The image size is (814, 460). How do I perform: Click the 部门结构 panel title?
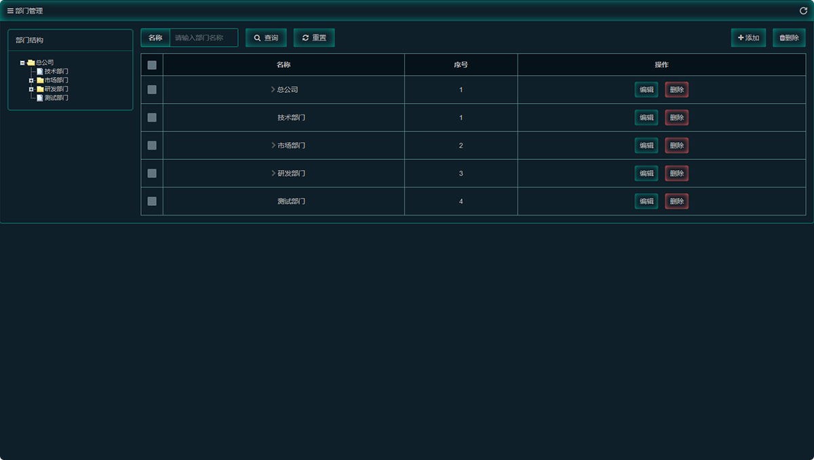tap(29, 40)
